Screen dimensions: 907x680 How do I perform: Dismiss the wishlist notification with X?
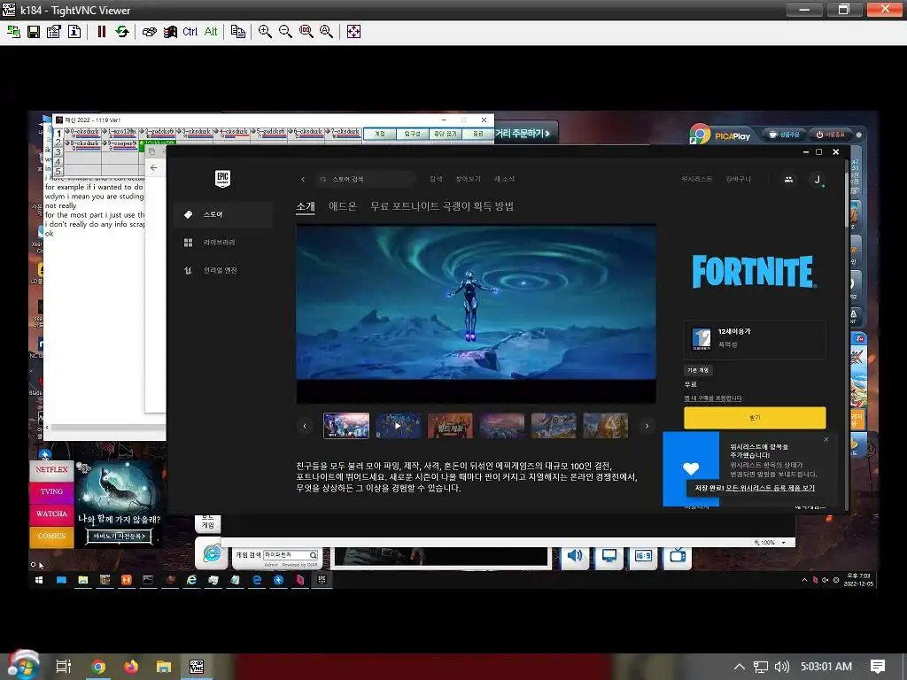(x=826, y=439)
